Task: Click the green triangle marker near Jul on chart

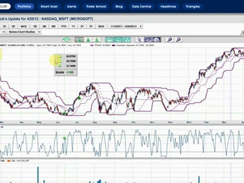Action: pos(79,98)
